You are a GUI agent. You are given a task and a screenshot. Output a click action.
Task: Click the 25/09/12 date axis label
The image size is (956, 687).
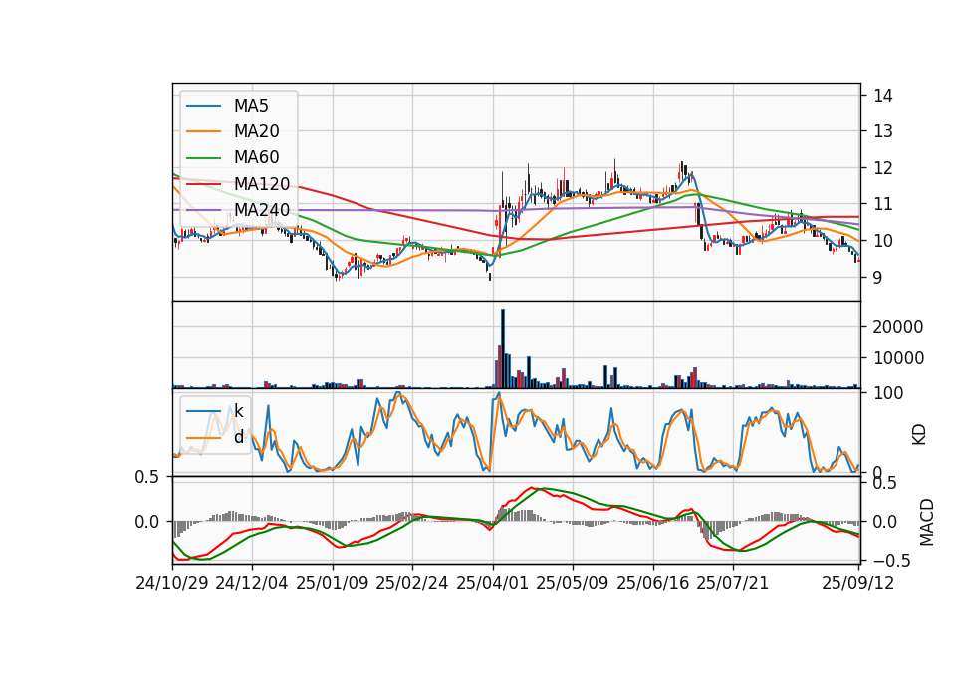click(x=858, y=583)
